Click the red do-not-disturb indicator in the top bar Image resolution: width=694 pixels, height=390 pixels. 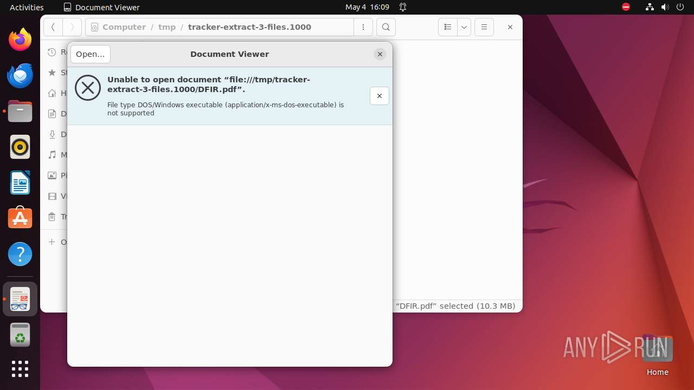(626, 7)
